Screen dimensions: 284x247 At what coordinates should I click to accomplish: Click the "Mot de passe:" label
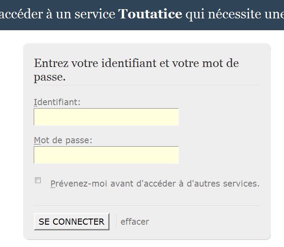coord(63,141)
